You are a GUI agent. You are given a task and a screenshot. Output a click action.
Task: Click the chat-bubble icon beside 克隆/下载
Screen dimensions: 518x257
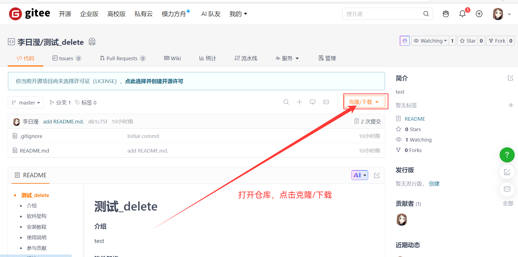click(x=326, y=102)
